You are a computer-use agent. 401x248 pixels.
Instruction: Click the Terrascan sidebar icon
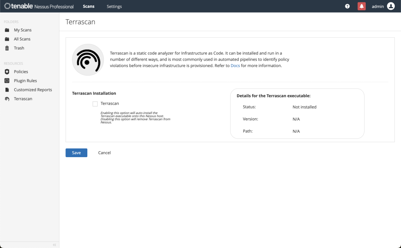tap(7, 99)
